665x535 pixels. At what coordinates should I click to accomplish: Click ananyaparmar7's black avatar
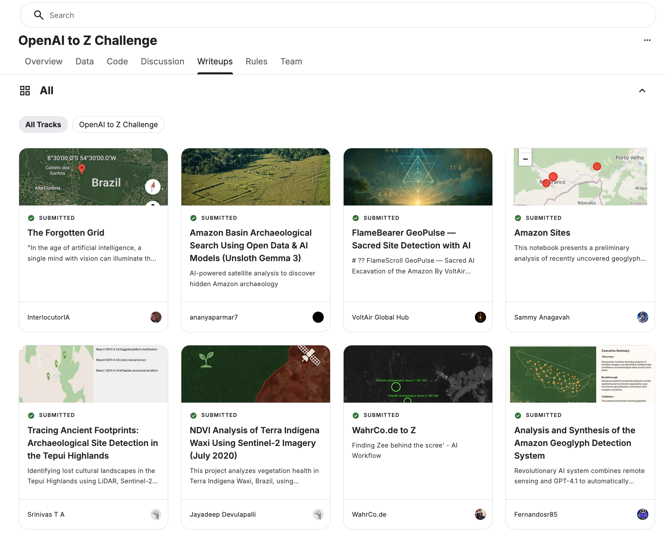tap(318, 317)
